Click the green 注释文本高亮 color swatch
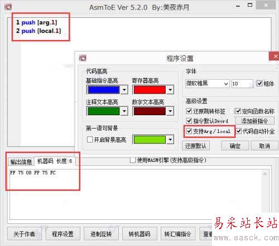This screenshot has height=246, width=279. pyautogui.click(x=104, y=111)
